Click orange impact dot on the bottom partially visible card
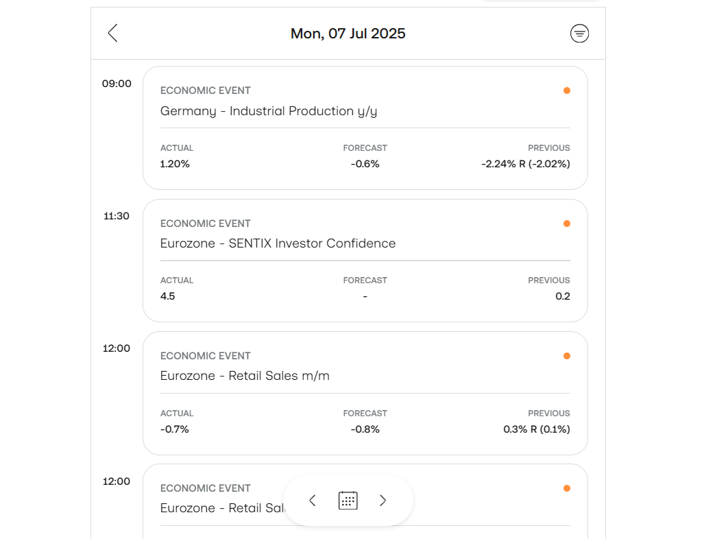 pyautogui.click(x=567, y=488)
